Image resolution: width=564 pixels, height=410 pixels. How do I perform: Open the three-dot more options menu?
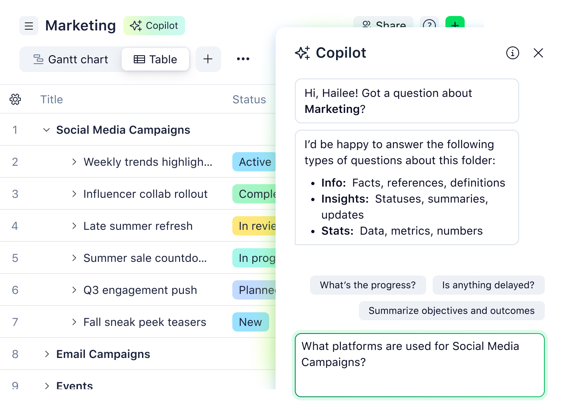(243, 59)
